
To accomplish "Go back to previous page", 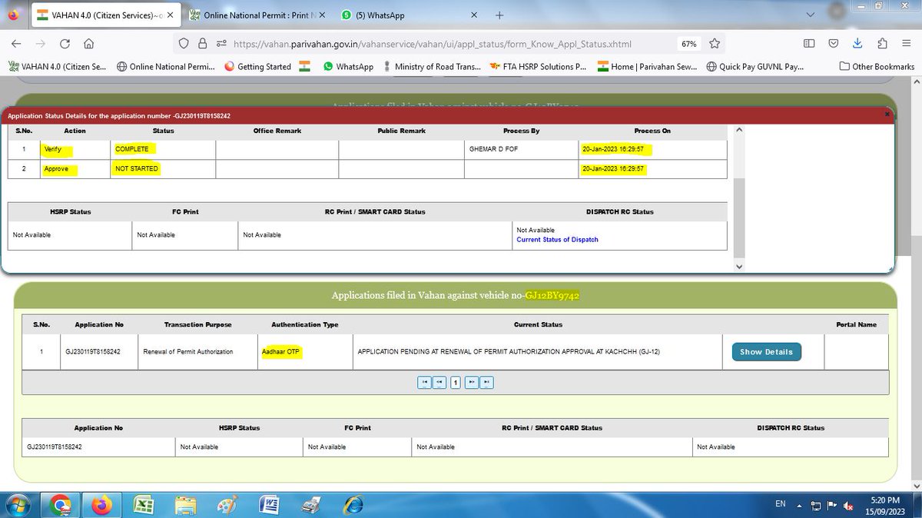I will coord(16,44).
